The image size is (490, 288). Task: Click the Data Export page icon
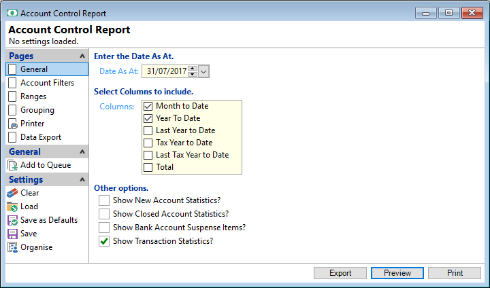tap(13, 137)
